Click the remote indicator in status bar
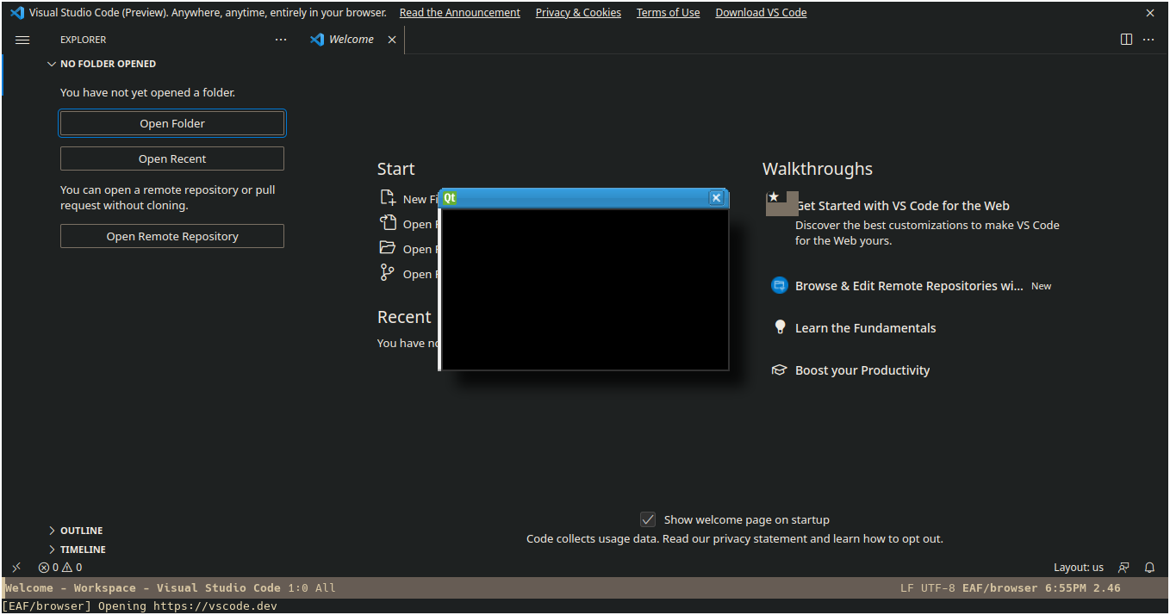Screen dimensions: 1170x615 (16, 567)
